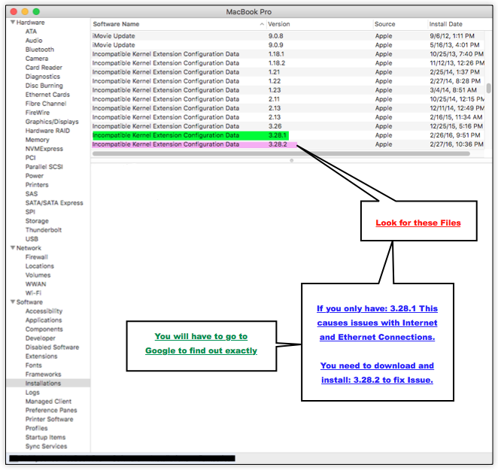
Task: Select Printer Software entry
Action: click(x=49, y=419)
